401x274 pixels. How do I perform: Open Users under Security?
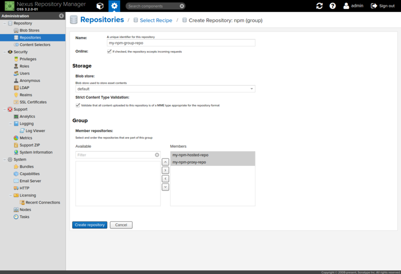coord(25,73)
